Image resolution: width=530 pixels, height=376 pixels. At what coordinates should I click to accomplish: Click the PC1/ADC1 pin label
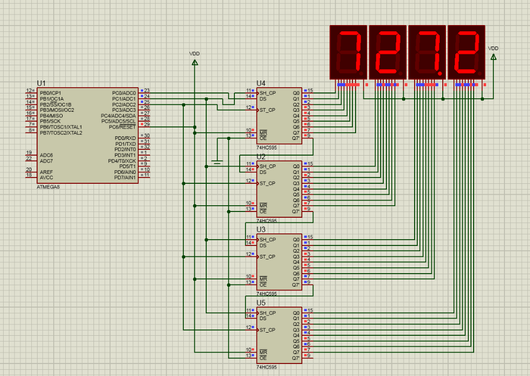[x=124, y=99]
